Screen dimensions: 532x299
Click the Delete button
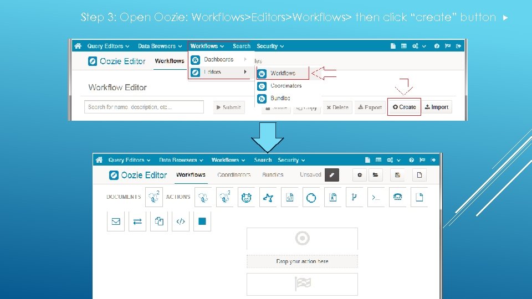337,107
